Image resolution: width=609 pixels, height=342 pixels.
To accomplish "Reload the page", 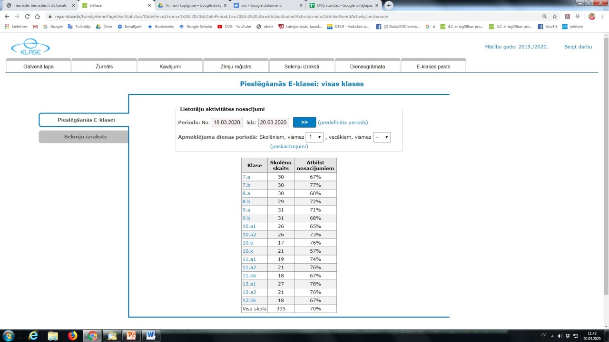I will click(27, 16).
